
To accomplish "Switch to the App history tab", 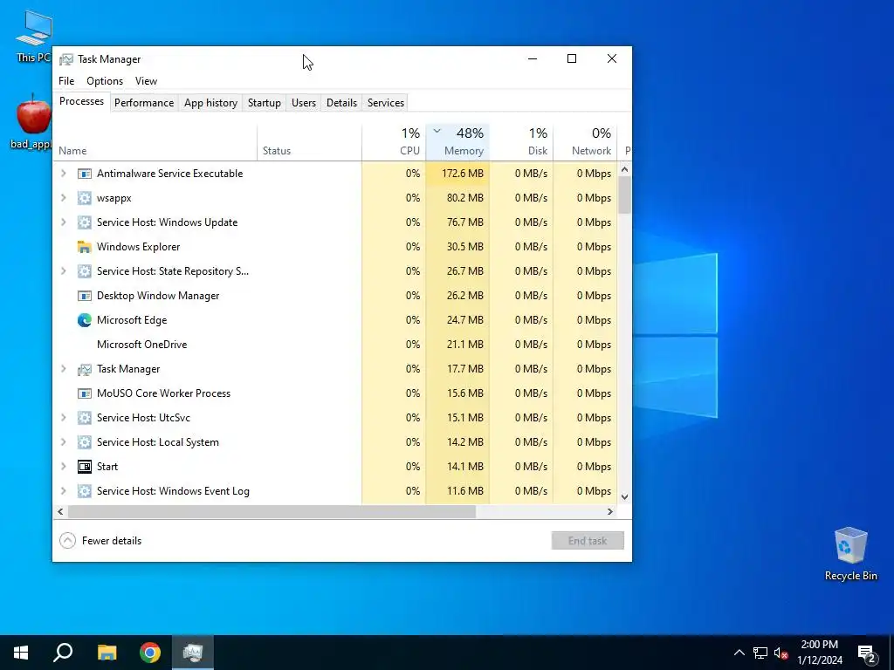I will pyautogui.click(x=210, y=103).
